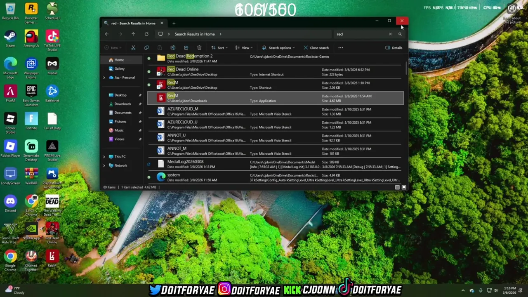Click 'Search Results in Home' breadcrumb
Image resolution: width=528 pixels, height=297 pixels.
click(x=195, y=34)
